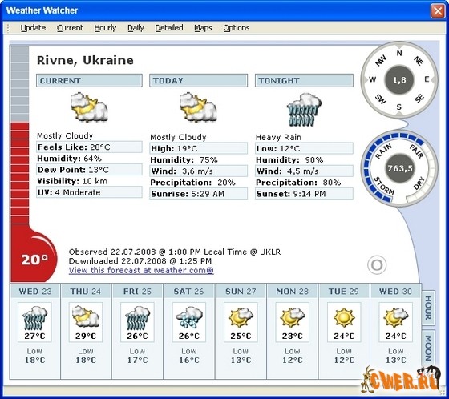
Task: Select the TUE 29 day header
Action: (x=344, y=292)
